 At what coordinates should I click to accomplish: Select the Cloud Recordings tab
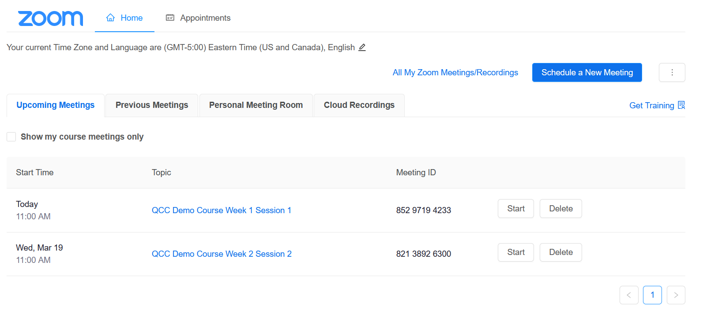(x=359, y=105)
